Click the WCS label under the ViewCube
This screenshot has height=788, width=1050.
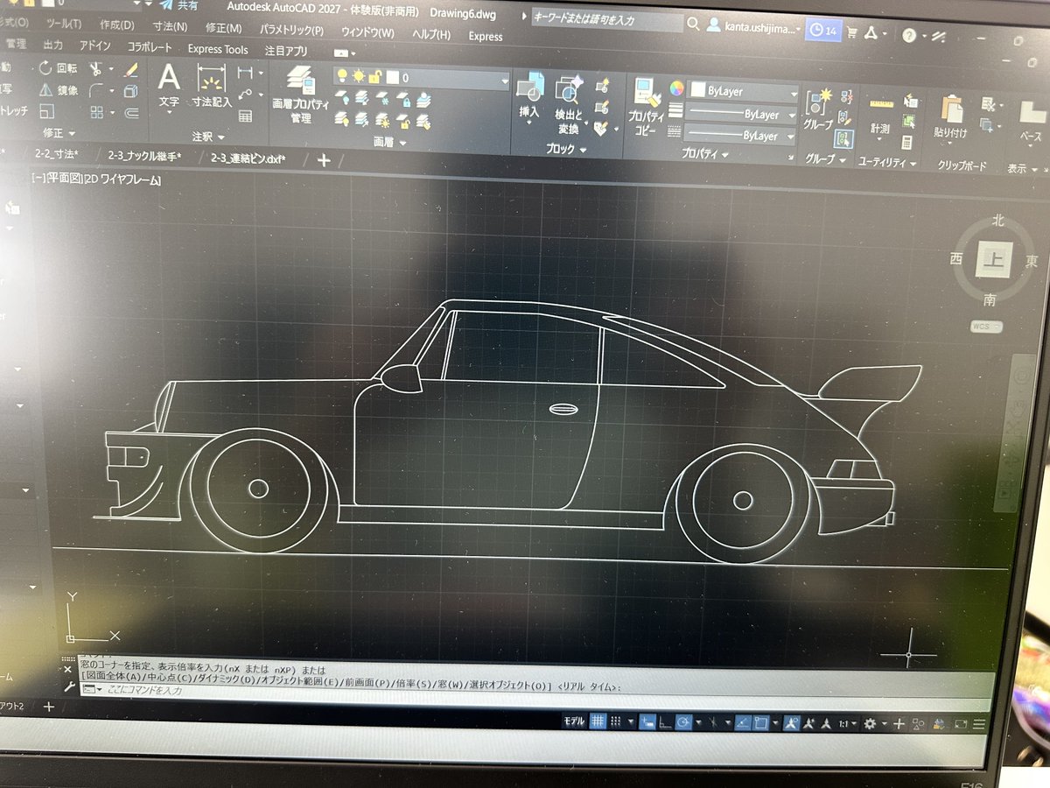click(987, 327)
